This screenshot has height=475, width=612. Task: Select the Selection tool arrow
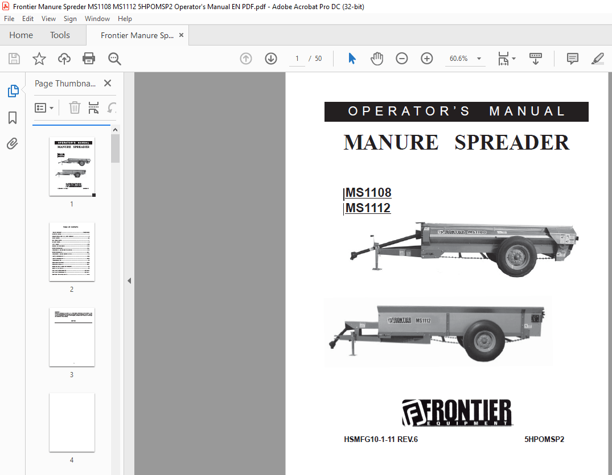click(x=352, y=58)
